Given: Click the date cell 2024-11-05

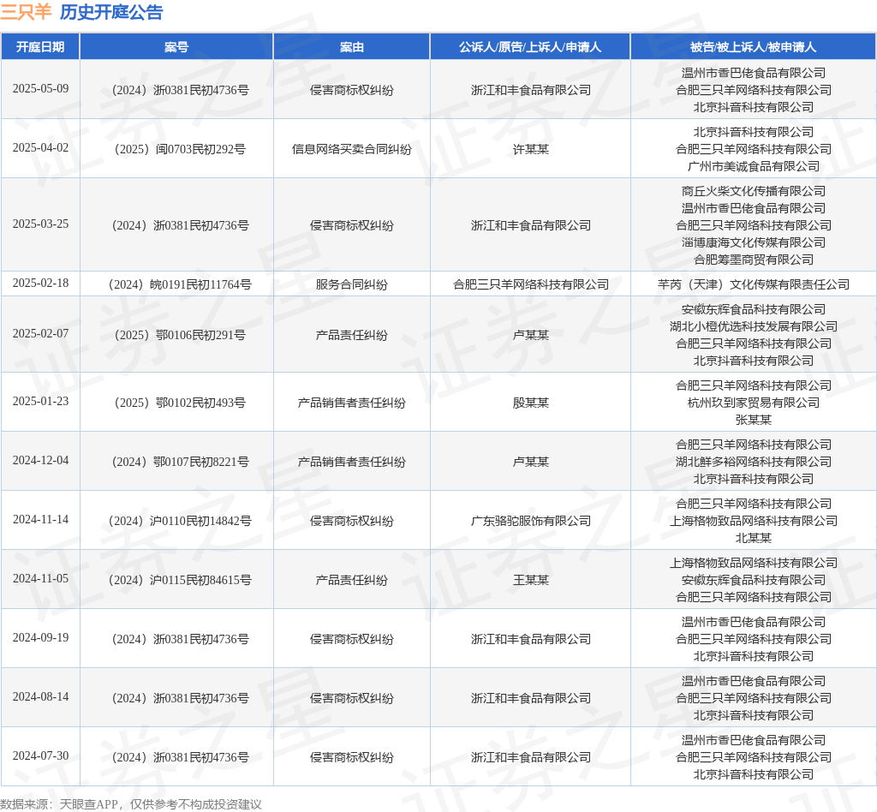Looking at the screenshot, I should pyautogui.click(x=40, y=579).
